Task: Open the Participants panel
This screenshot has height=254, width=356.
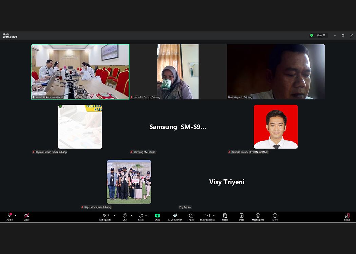Action: point(105,217)
